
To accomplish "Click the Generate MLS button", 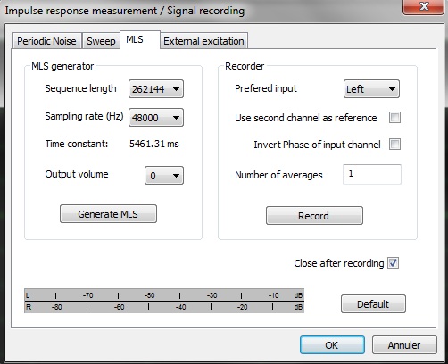I will tap(108, 214).
